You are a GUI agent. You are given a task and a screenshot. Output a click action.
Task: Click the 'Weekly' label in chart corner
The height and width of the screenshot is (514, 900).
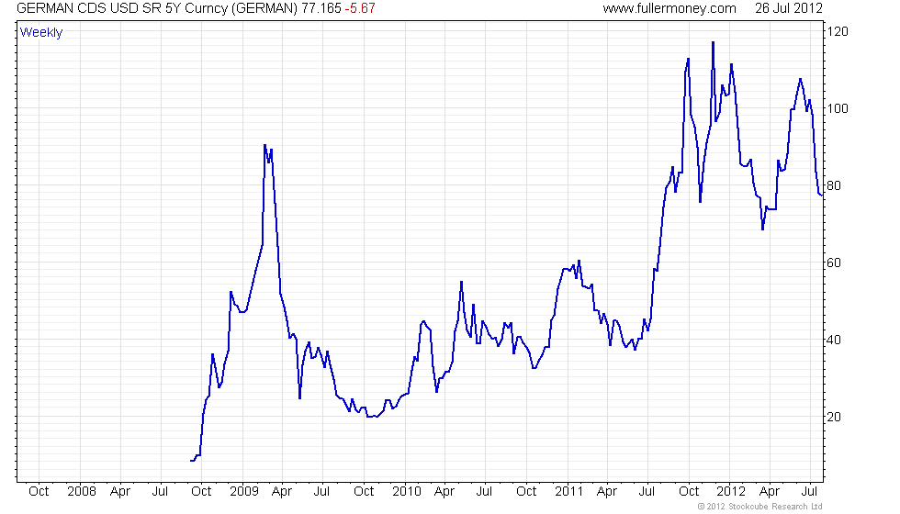click(x=41, y=33)
